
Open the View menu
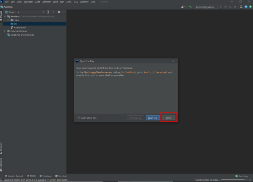pos(19,2)
